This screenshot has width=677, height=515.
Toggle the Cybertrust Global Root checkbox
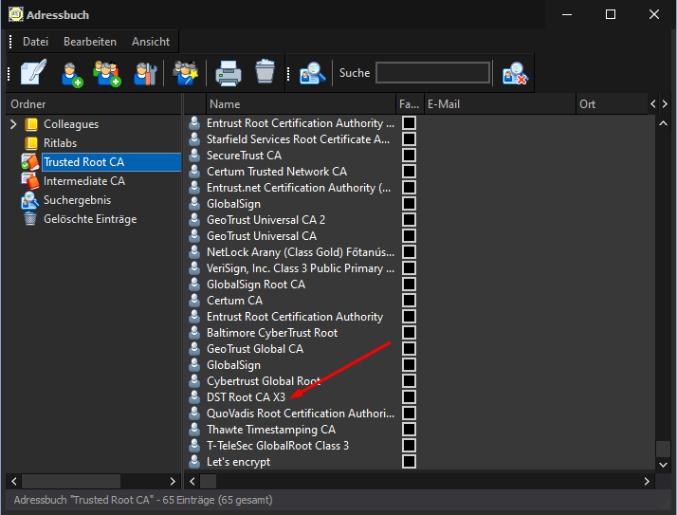click(409, 380)
